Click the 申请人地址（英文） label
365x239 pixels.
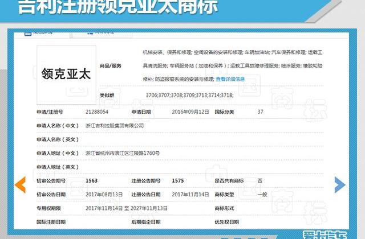pos(58,167)
